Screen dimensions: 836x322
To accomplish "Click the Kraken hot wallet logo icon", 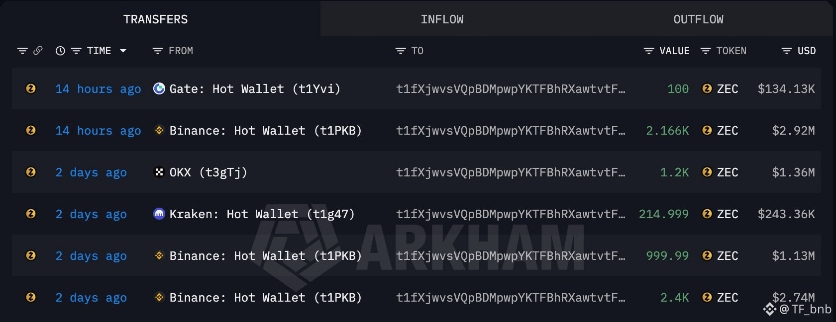I will point(159,214).
